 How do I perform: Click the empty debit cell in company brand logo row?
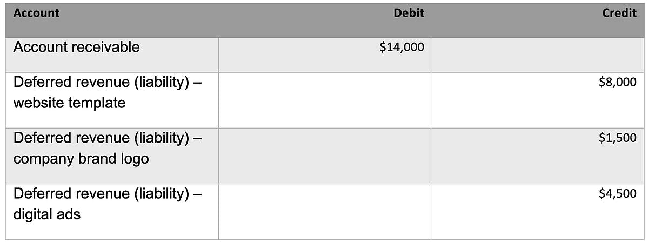coord(324,156)
